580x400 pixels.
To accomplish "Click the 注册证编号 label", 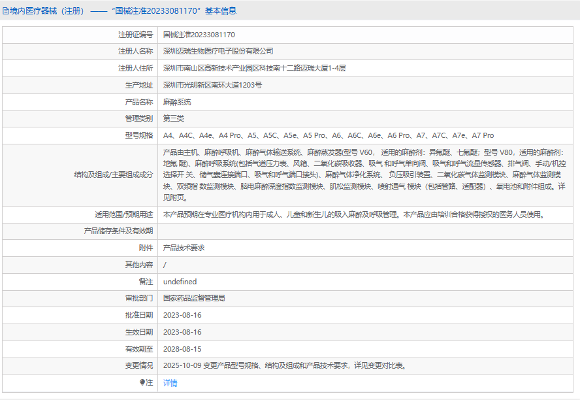I will pos(135,35).
